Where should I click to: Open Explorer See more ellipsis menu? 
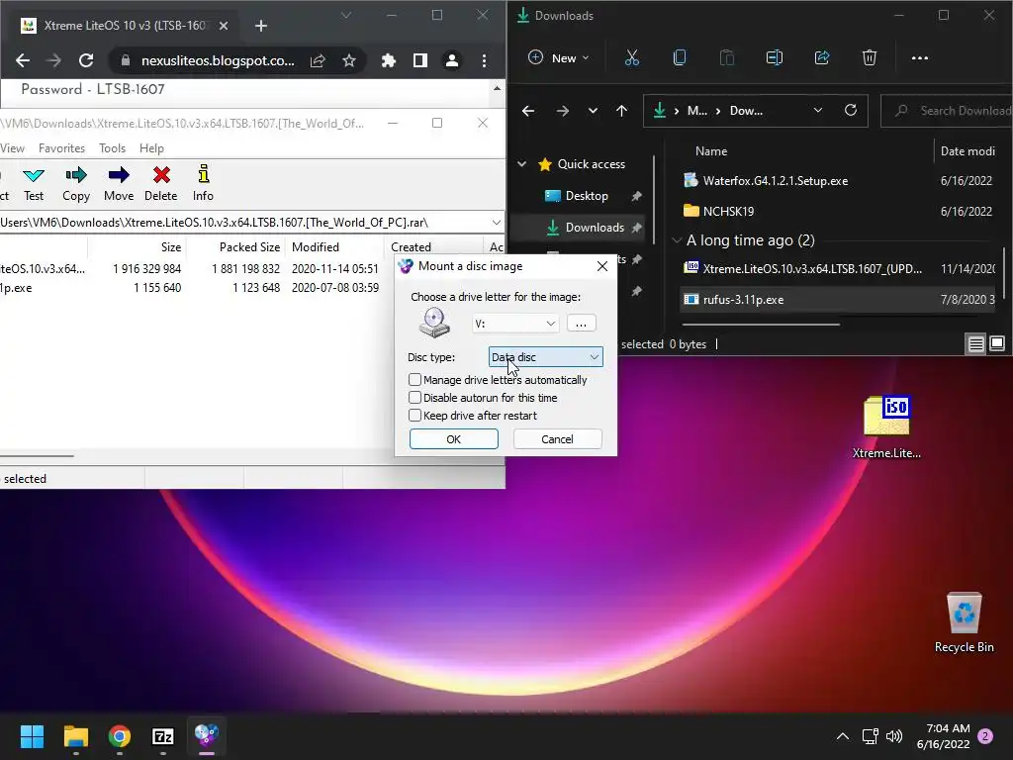tap(919, 58)
